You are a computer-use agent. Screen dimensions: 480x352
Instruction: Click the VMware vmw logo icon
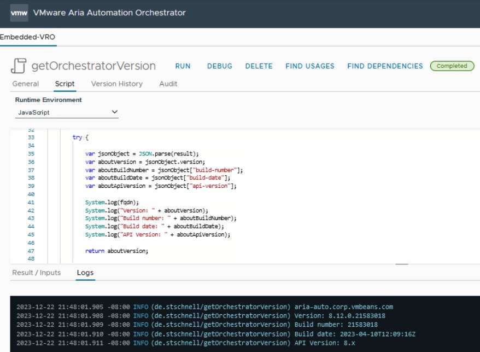[x=19, y=13]
